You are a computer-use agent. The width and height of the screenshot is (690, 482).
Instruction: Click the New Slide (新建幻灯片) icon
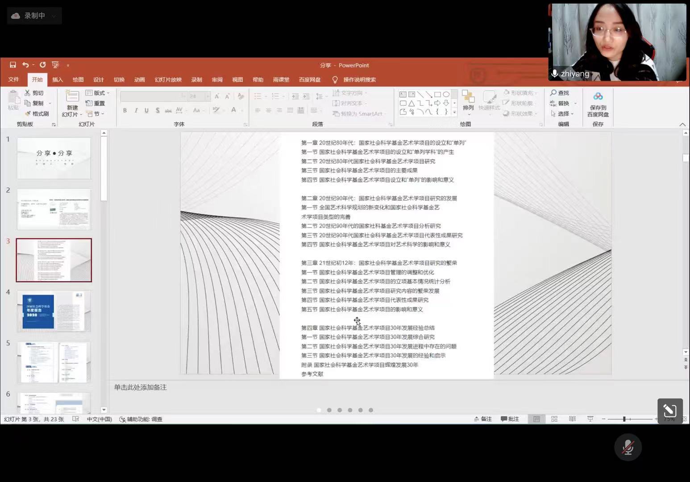(x=72, y=96)
